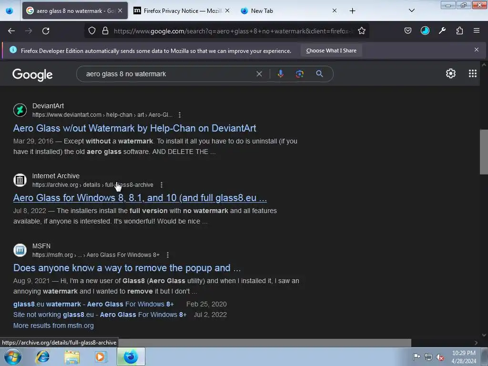Click Choose What I Share button

pyautogui.click(x=331, y=51)
